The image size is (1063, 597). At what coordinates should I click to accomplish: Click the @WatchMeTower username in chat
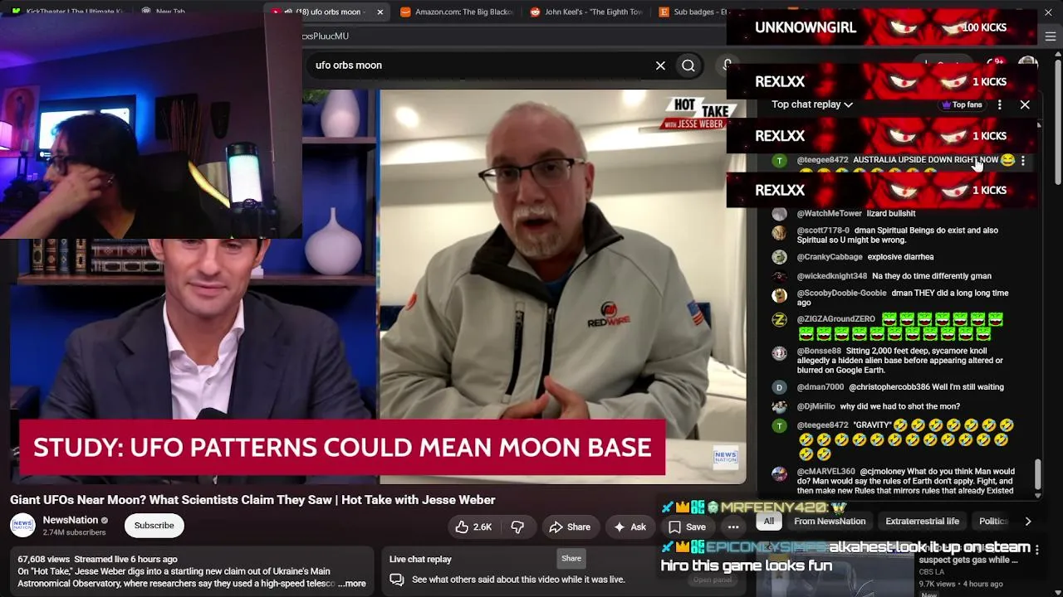(830, 213)
